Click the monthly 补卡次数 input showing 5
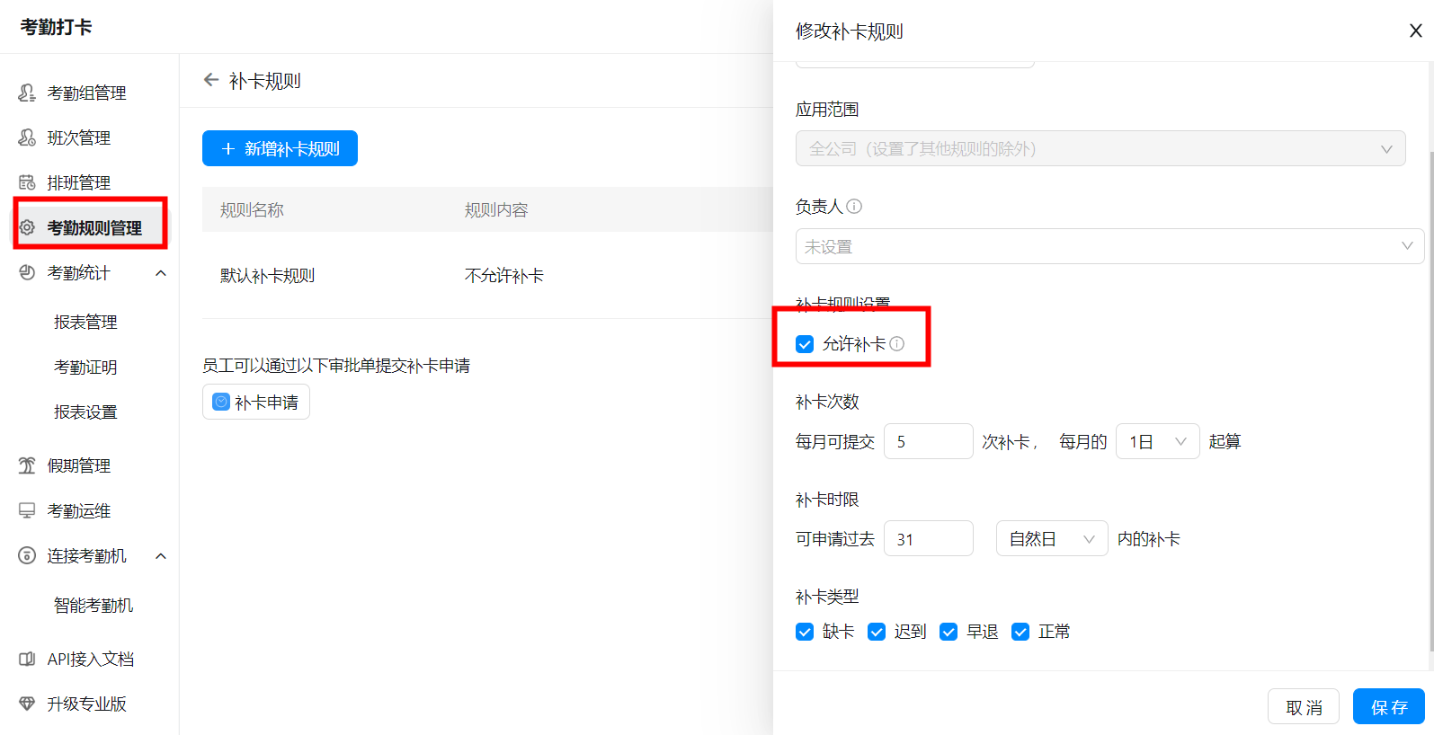The height and width of the screenshot is (735, 1434). click(929, 441)
